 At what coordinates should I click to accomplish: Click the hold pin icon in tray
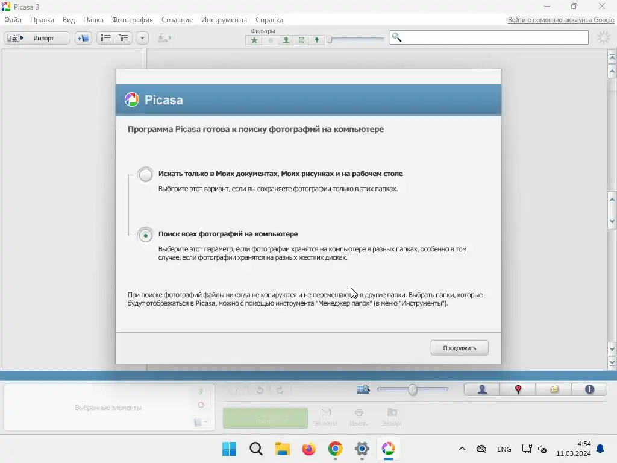click(201, 391)
